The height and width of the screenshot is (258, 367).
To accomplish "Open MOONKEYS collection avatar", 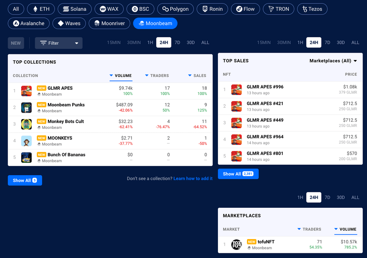I will pyautogui.click(x=26, y=141).
